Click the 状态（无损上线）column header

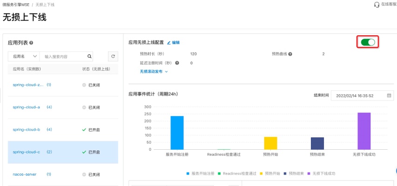tap(96, 69)
